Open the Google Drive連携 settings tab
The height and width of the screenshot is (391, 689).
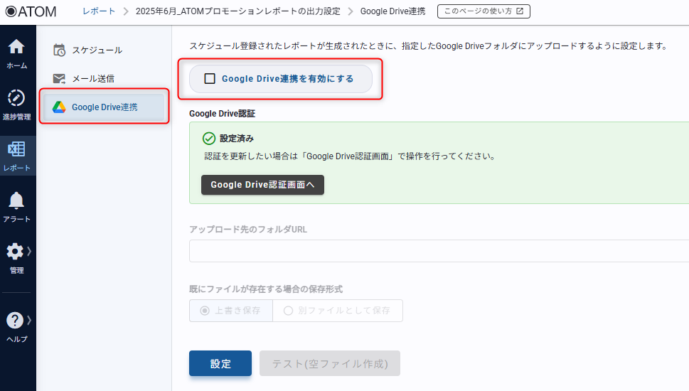[104, 107]
